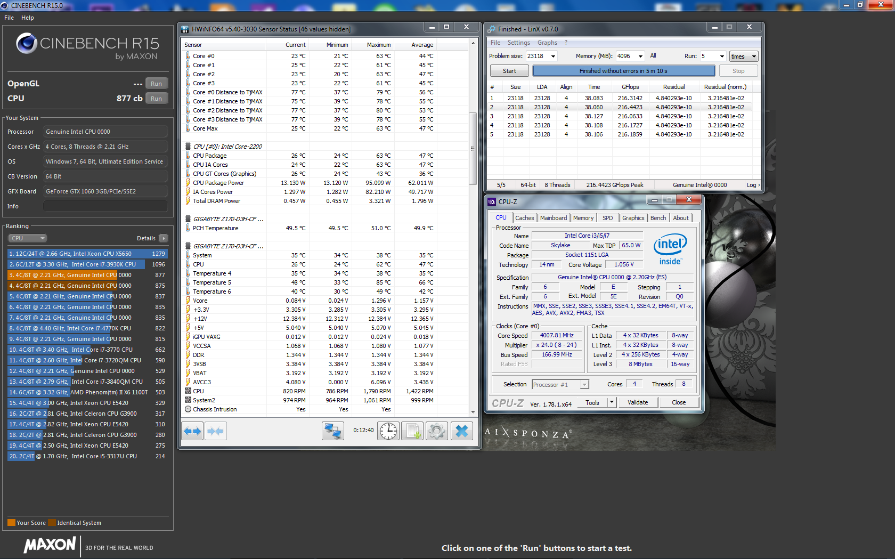Click the Validate button in CPU-Z
This screenshot has height=559, width=895.
[638, 402]
